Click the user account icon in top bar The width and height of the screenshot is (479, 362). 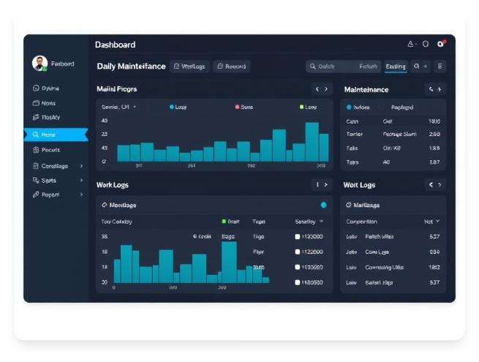411,45
